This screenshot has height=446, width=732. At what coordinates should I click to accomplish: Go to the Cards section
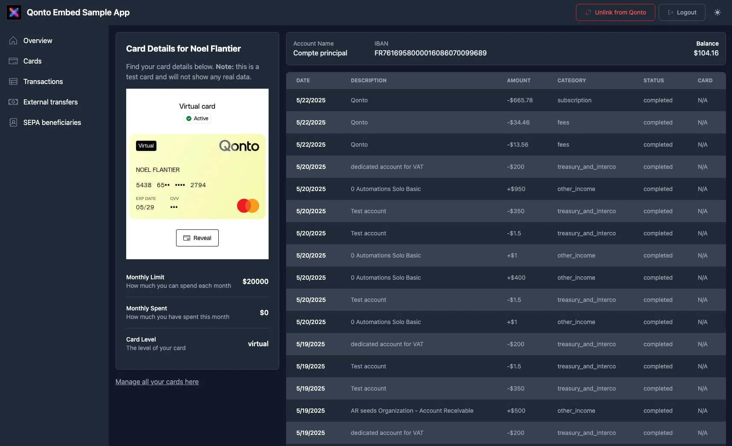coord(32,61)
